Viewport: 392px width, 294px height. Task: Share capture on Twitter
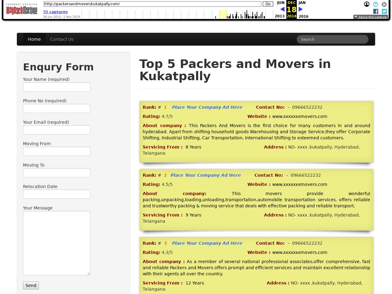(x=384, y=11)
